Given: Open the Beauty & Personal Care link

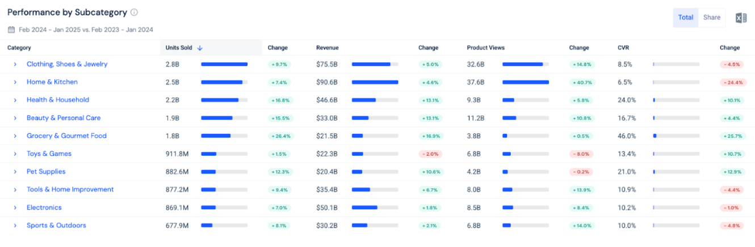Looking at the screenshot, I should tap(63, 118).
